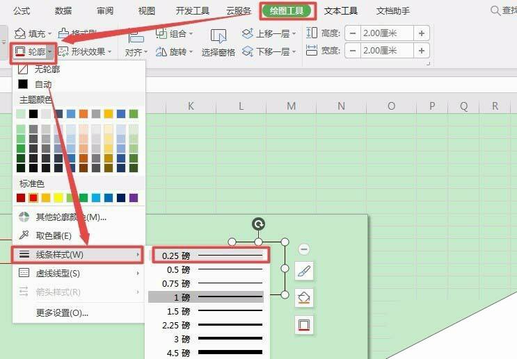This screenshot has width=517, height=359.
Task: Click the shape rotation handle
Action: 259,224
